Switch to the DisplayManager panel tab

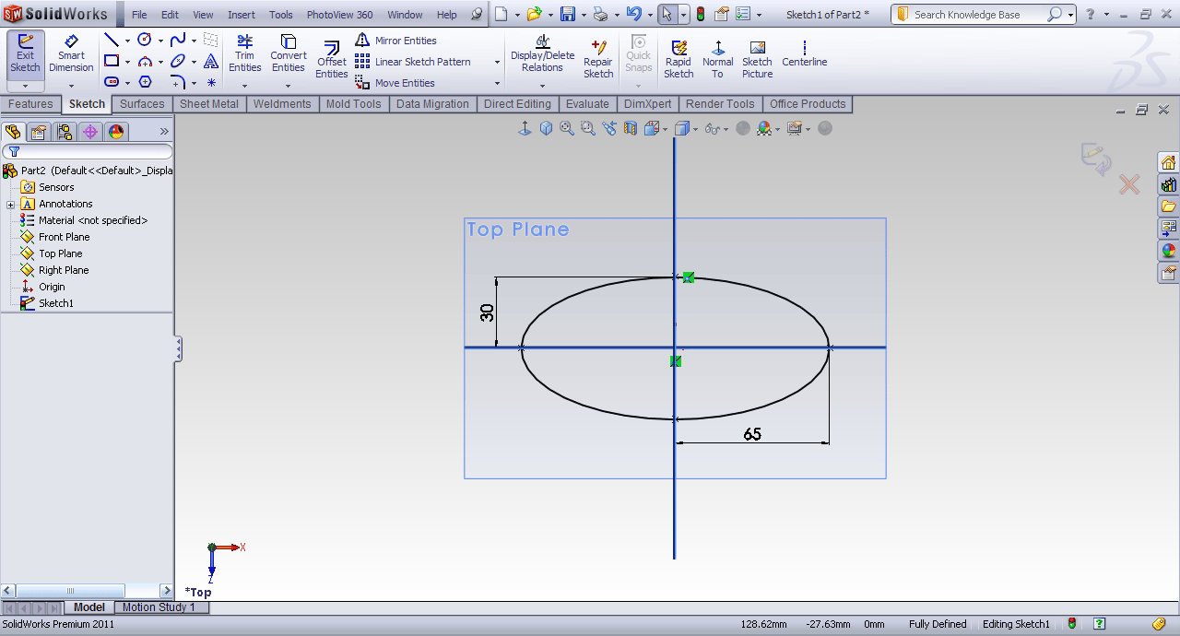[116, 132]
